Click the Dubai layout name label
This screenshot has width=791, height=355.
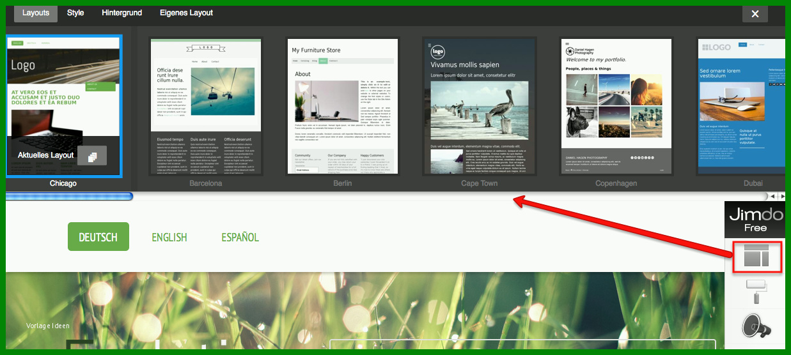[753, 184]
